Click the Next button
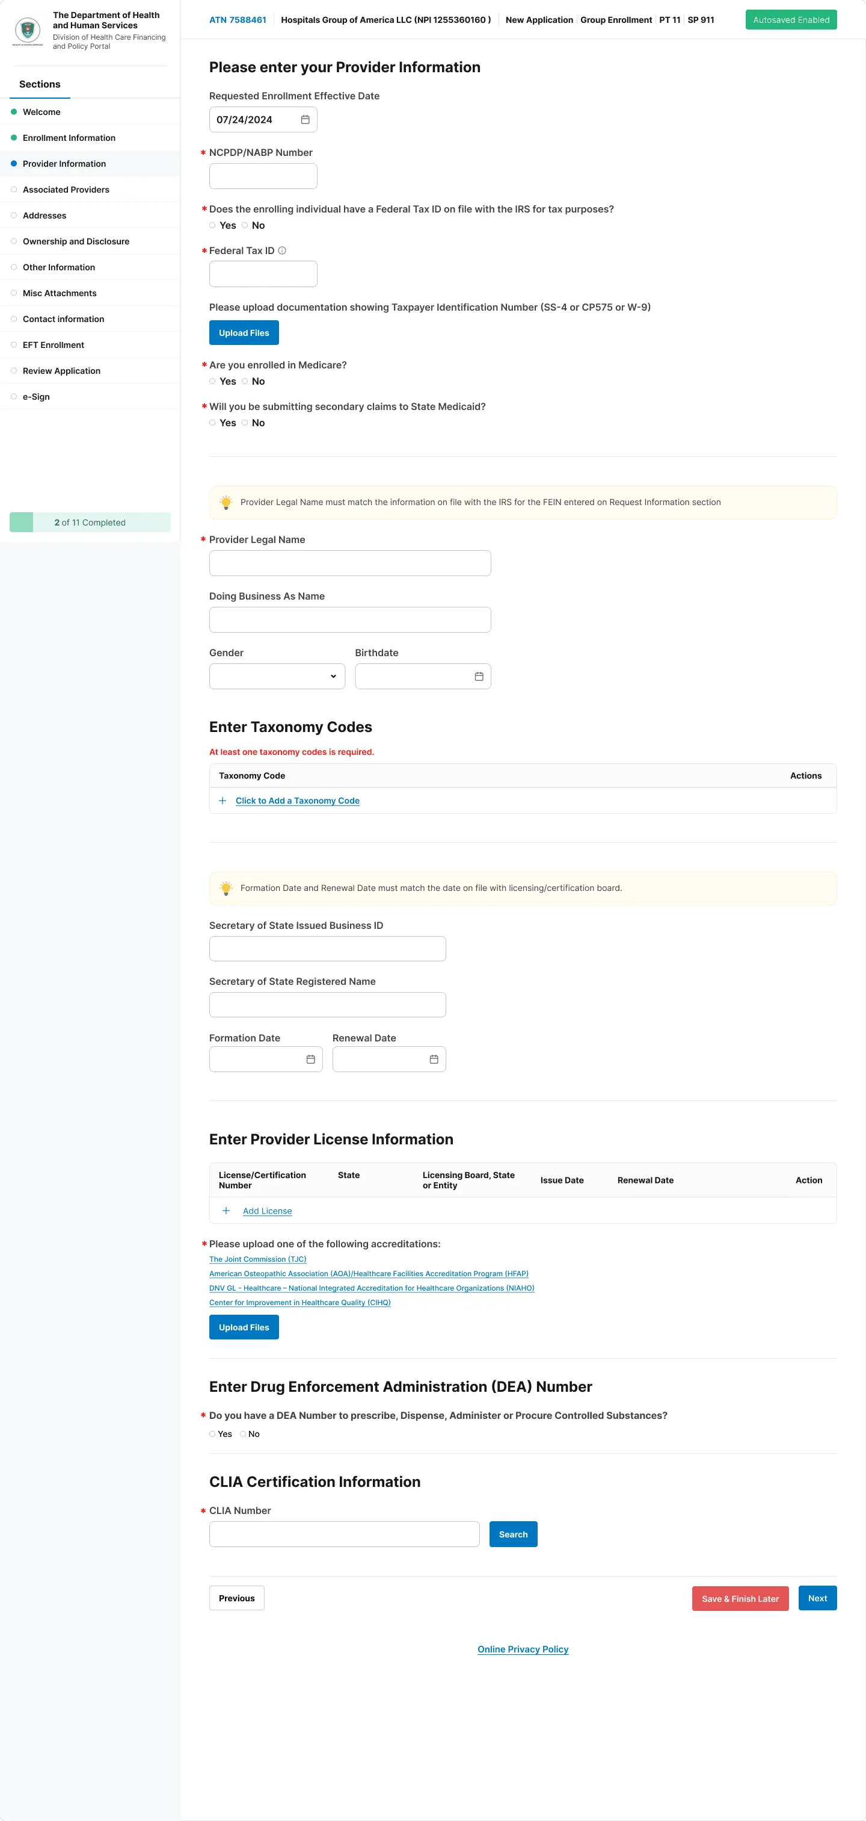The image size is (866, 1821). 817,1598
